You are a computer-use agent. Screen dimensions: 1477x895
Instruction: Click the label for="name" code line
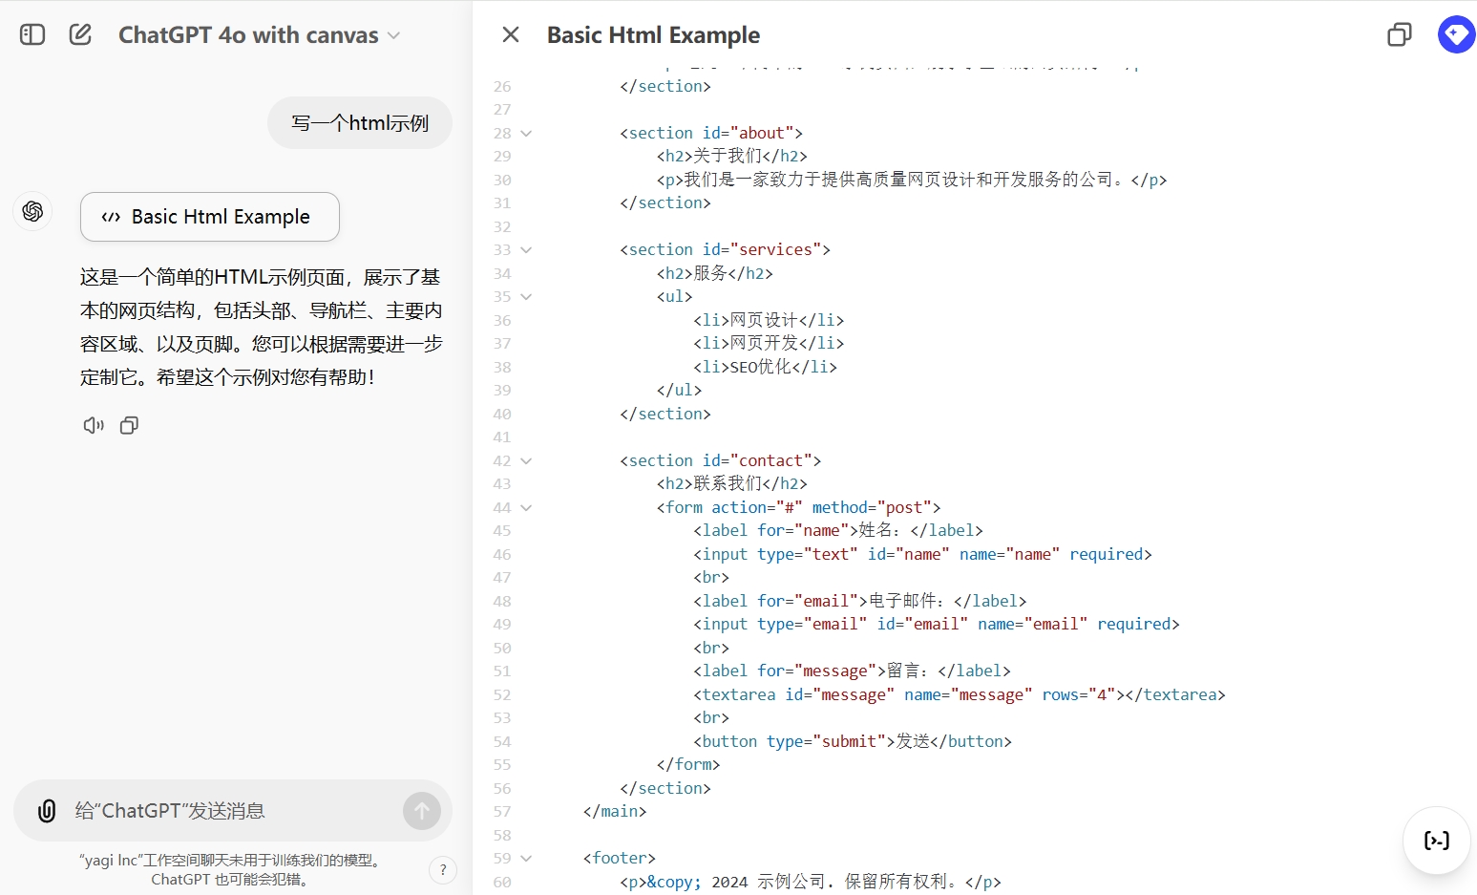[x=838, y=530]
